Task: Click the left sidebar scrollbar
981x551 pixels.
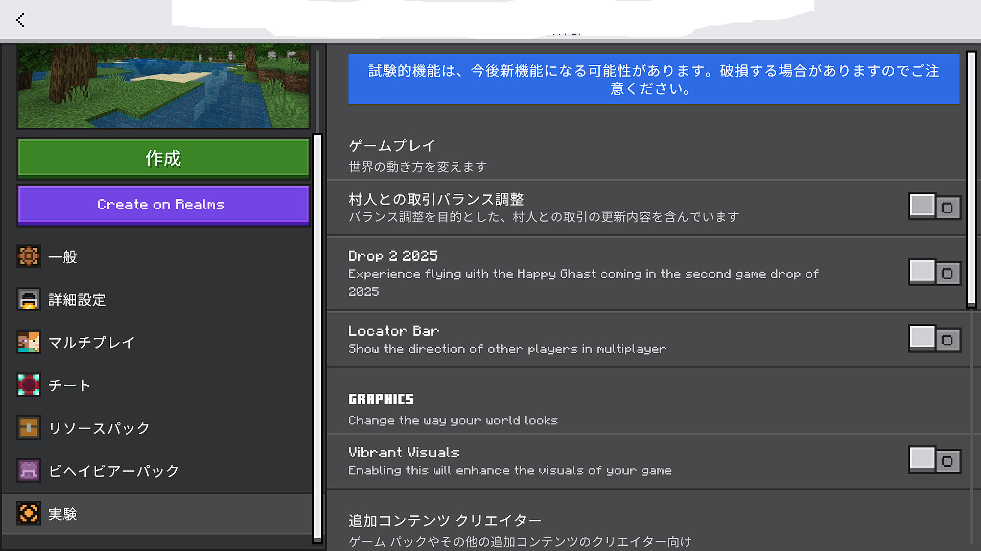Action: pyautogui.click(x=317, y=337)
